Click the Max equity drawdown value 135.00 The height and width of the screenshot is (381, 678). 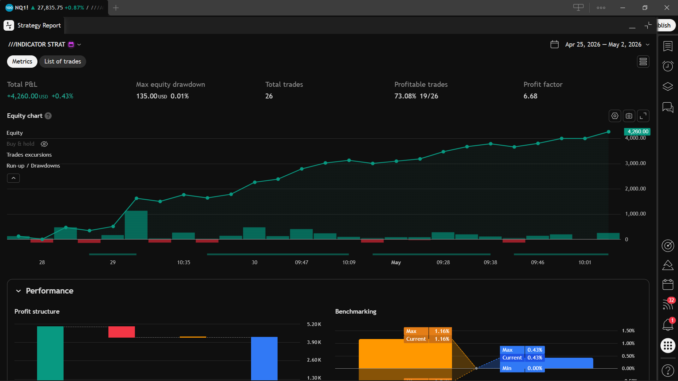[x=151, y=96]
